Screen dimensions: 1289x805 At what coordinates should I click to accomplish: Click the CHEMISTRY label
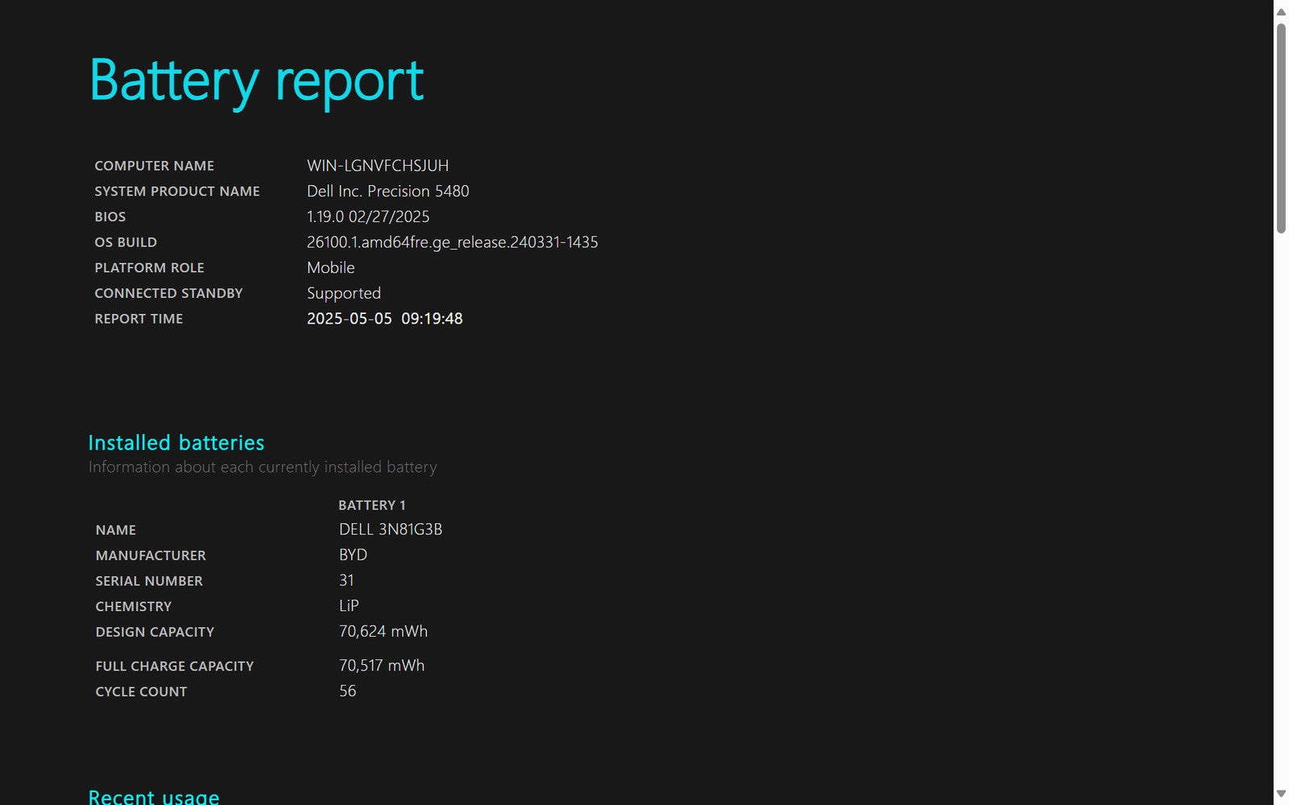point(134,607)
